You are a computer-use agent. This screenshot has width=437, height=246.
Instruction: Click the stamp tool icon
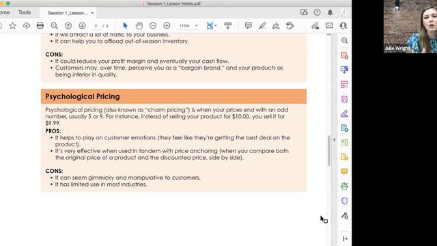pyautogui.click(x=290, y=26)
